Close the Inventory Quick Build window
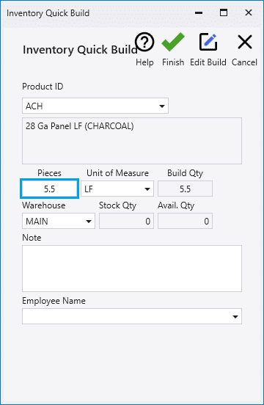Image resolution: width=264 pixels, height=405 pixels. pos(249,12)
